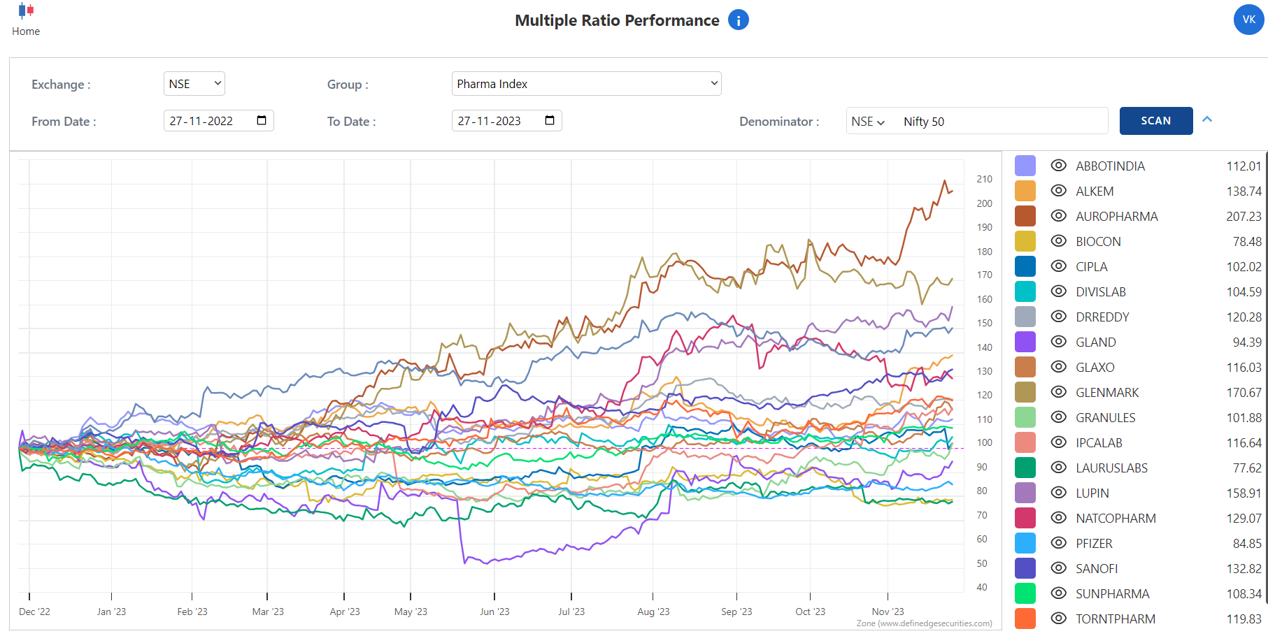The width and height of the screenshot is (1268, 636).
Task: Toggle LAURUSLABS eye icon
Action: (1059, 468)
